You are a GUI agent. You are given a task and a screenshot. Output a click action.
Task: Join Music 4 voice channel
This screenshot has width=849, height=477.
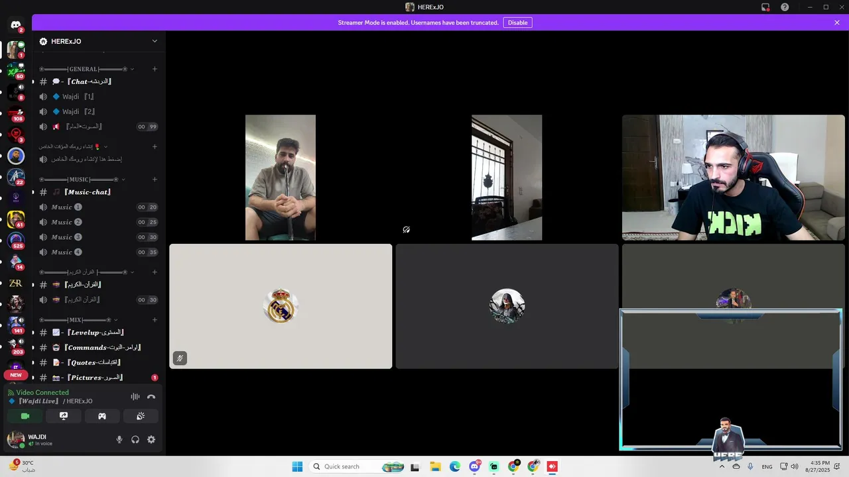[98, 252]
